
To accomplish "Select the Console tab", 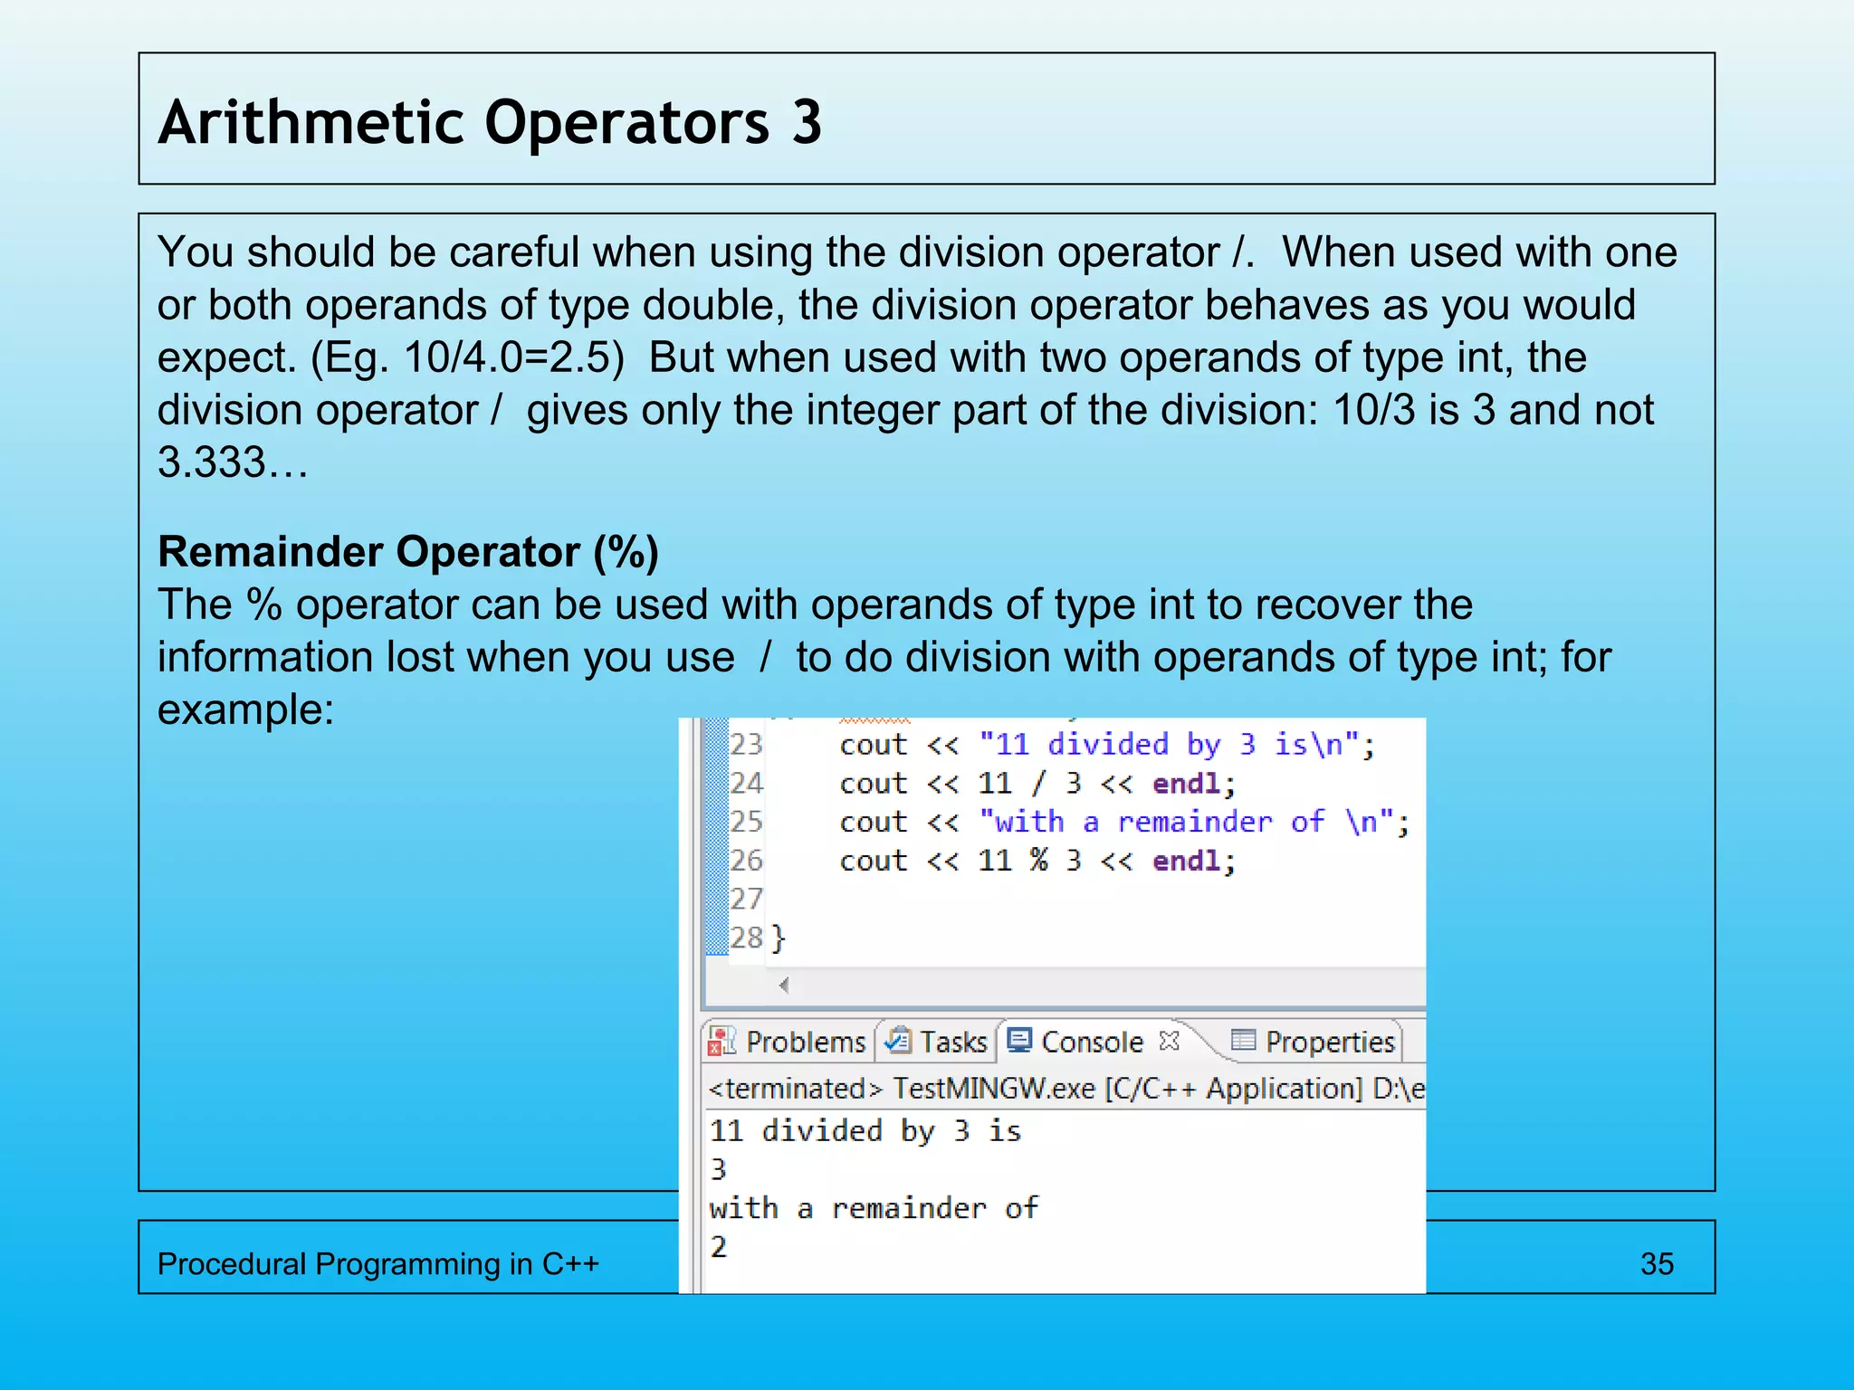I will click(1092, 1042).
